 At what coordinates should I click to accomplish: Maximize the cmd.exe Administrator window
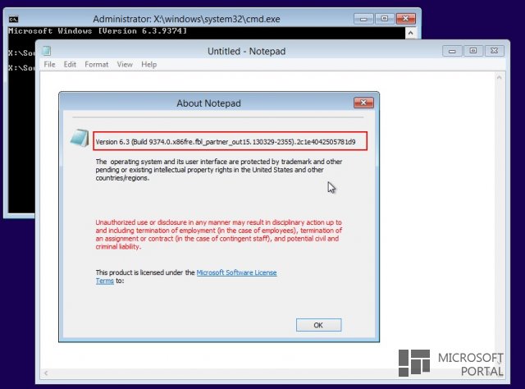[385, 19]
